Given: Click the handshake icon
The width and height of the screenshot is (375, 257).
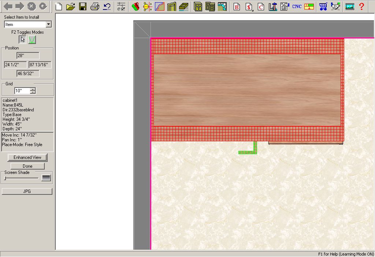Looking at the screenshot, I should (335, 7).
